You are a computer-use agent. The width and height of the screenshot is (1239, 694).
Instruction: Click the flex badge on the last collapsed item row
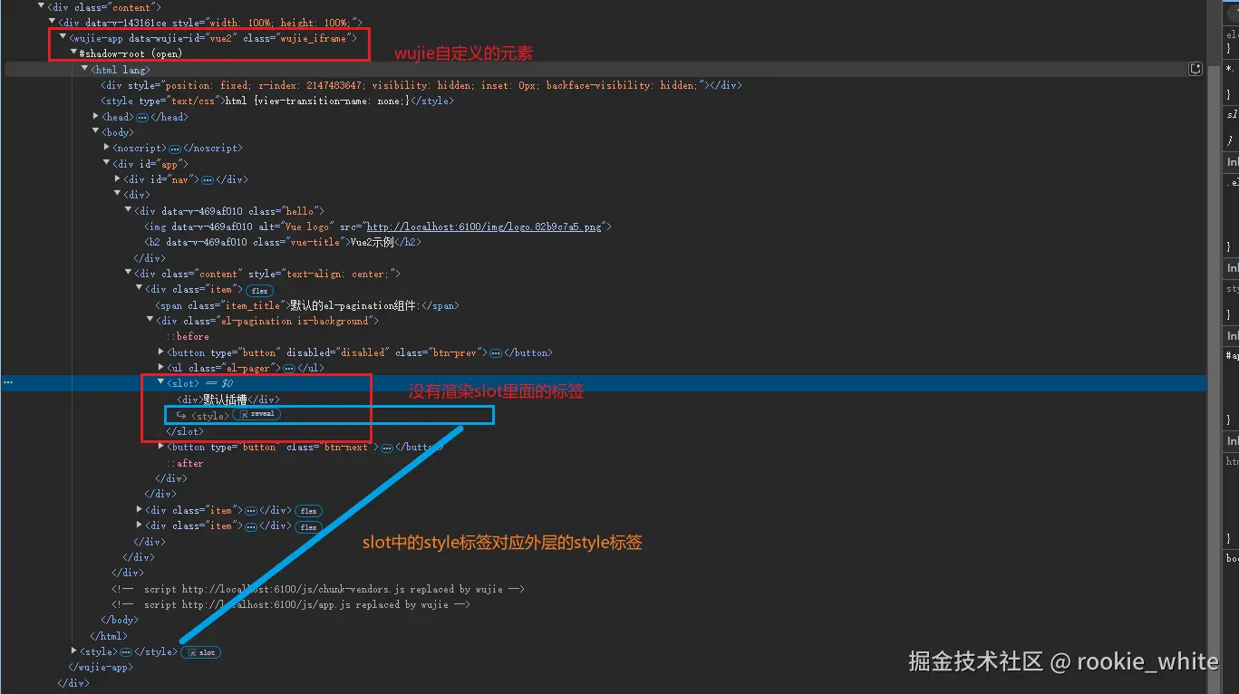[x=308, y=526]
